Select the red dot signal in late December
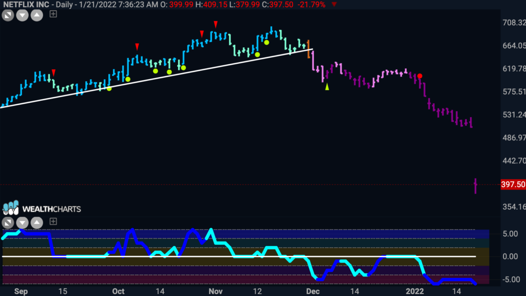This screenshot has height=296, width=526. pos(420,76)
